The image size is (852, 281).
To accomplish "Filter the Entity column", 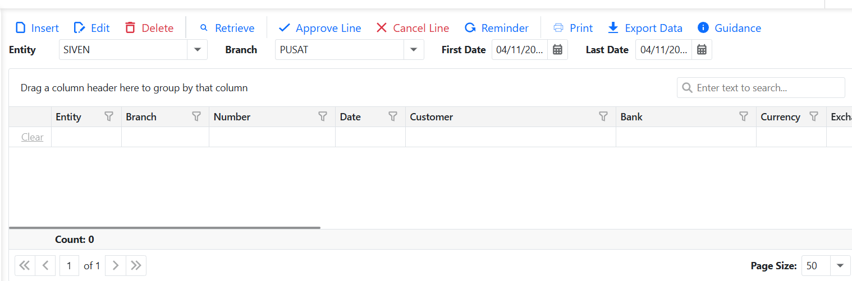I will tap(109, 116).
